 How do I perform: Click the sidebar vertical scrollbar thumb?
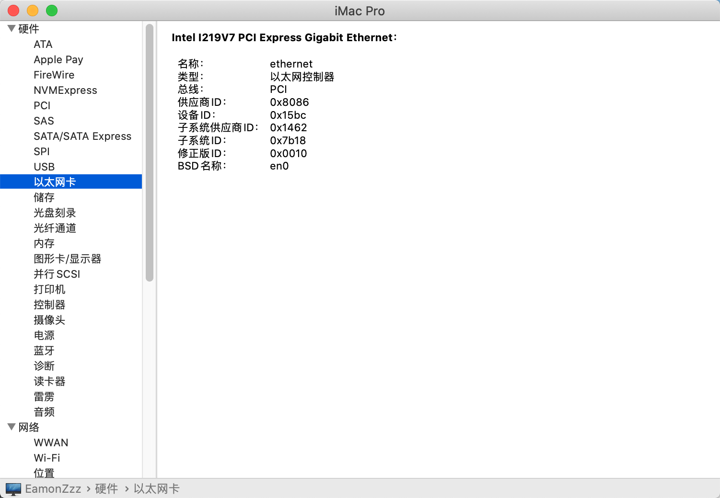150,152
